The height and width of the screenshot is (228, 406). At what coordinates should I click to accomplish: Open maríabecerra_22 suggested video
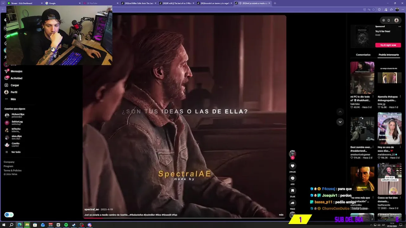[x=390, y=128]
